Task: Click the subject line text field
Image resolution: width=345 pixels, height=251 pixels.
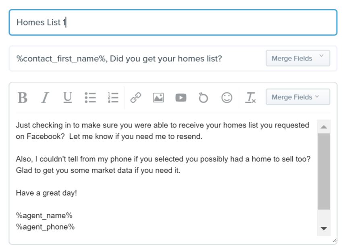Action: coord(136,59)
